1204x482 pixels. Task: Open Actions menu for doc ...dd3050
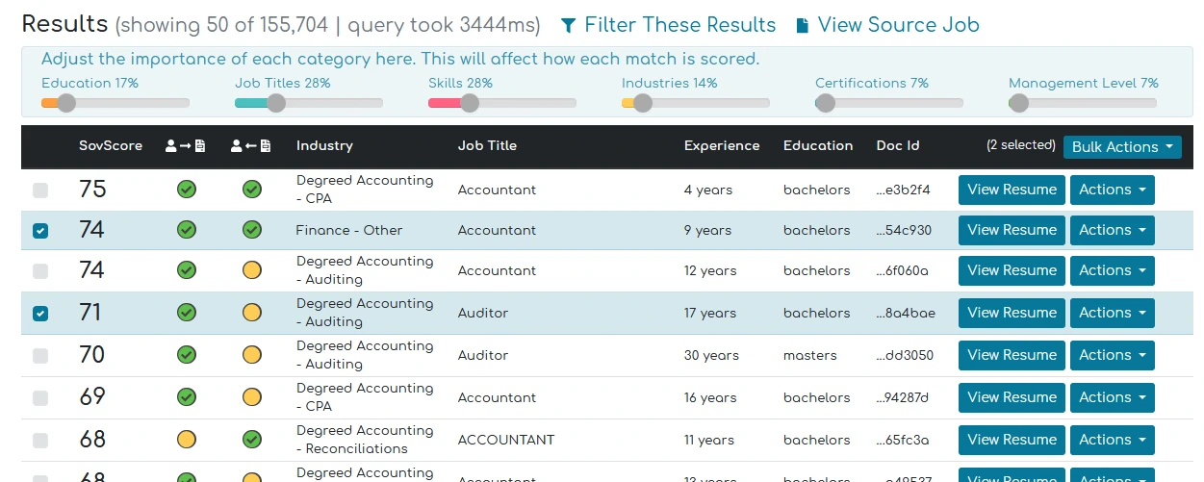click(1112, 355)
